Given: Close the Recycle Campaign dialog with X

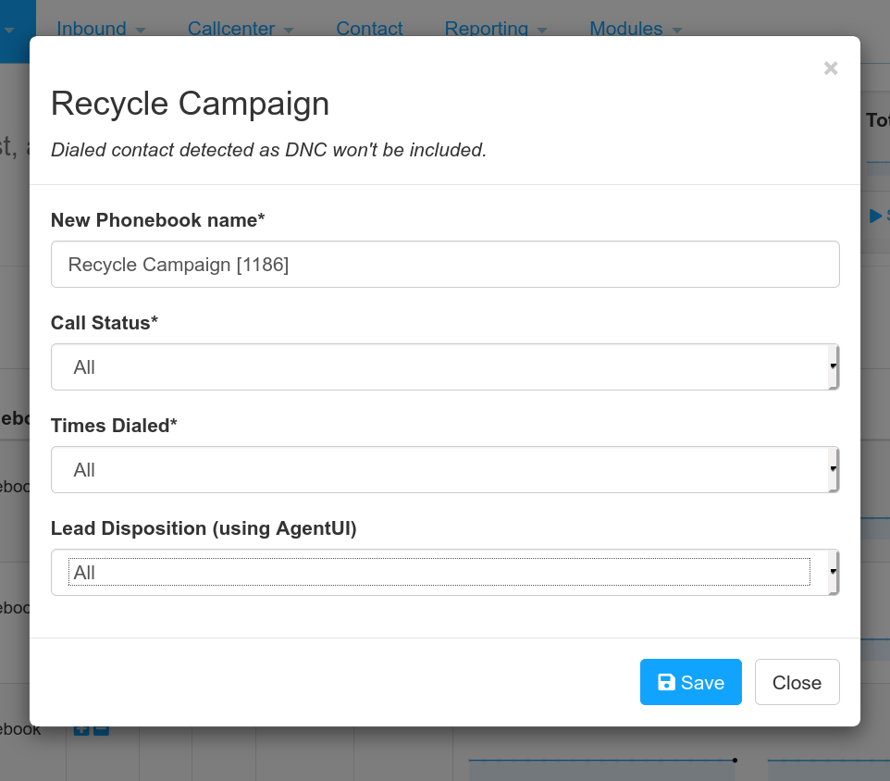Looking at the screenshot, I should pos(831,68).
